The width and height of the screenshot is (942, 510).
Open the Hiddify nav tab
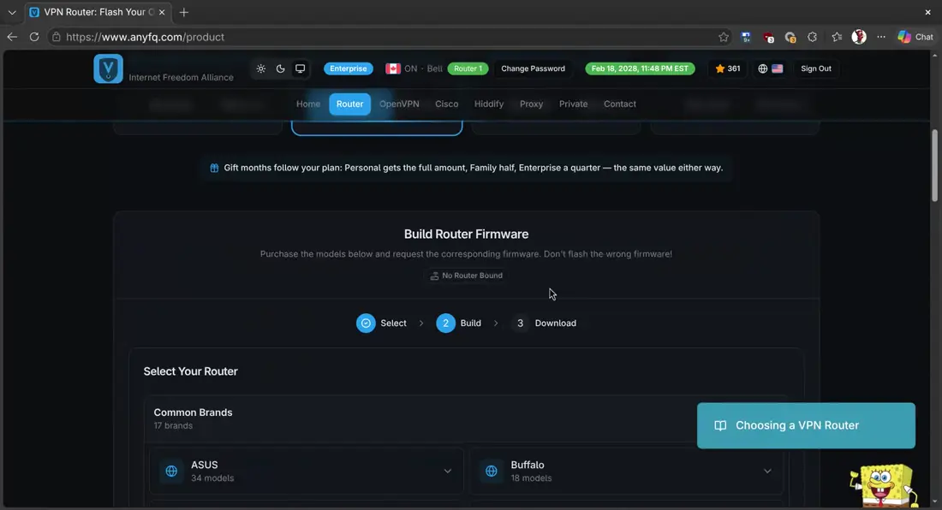tap(488, 104)
